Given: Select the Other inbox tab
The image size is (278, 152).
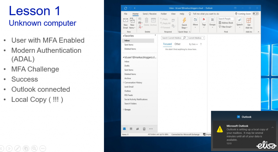Looking at the screenshot, I should point(178,44).
